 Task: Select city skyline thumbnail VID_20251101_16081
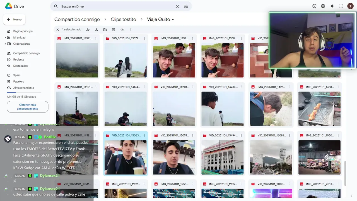point(271,157)
